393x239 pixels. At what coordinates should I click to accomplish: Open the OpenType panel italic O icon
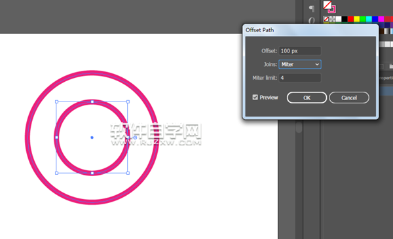point(312,20)
